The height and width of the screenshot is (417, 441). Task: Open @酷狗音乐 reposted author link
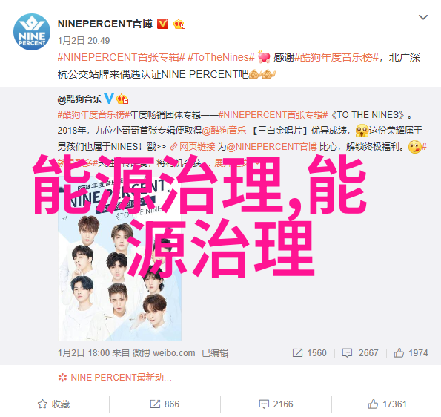click(79, 99)
